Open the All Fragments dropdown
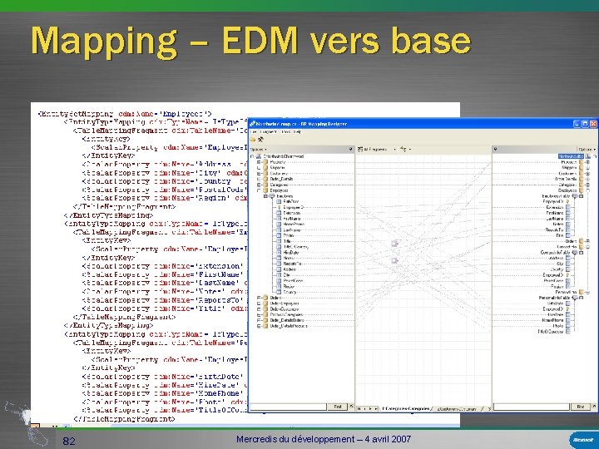The width and height of the screenshot is (599, 449). click(x=376, y=150)
